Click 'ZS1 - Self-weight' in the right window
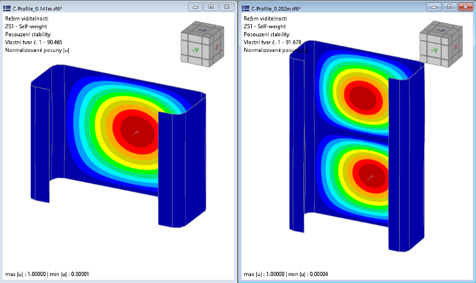The width and height of the screenshot is (476, 283). coord(265,26)
